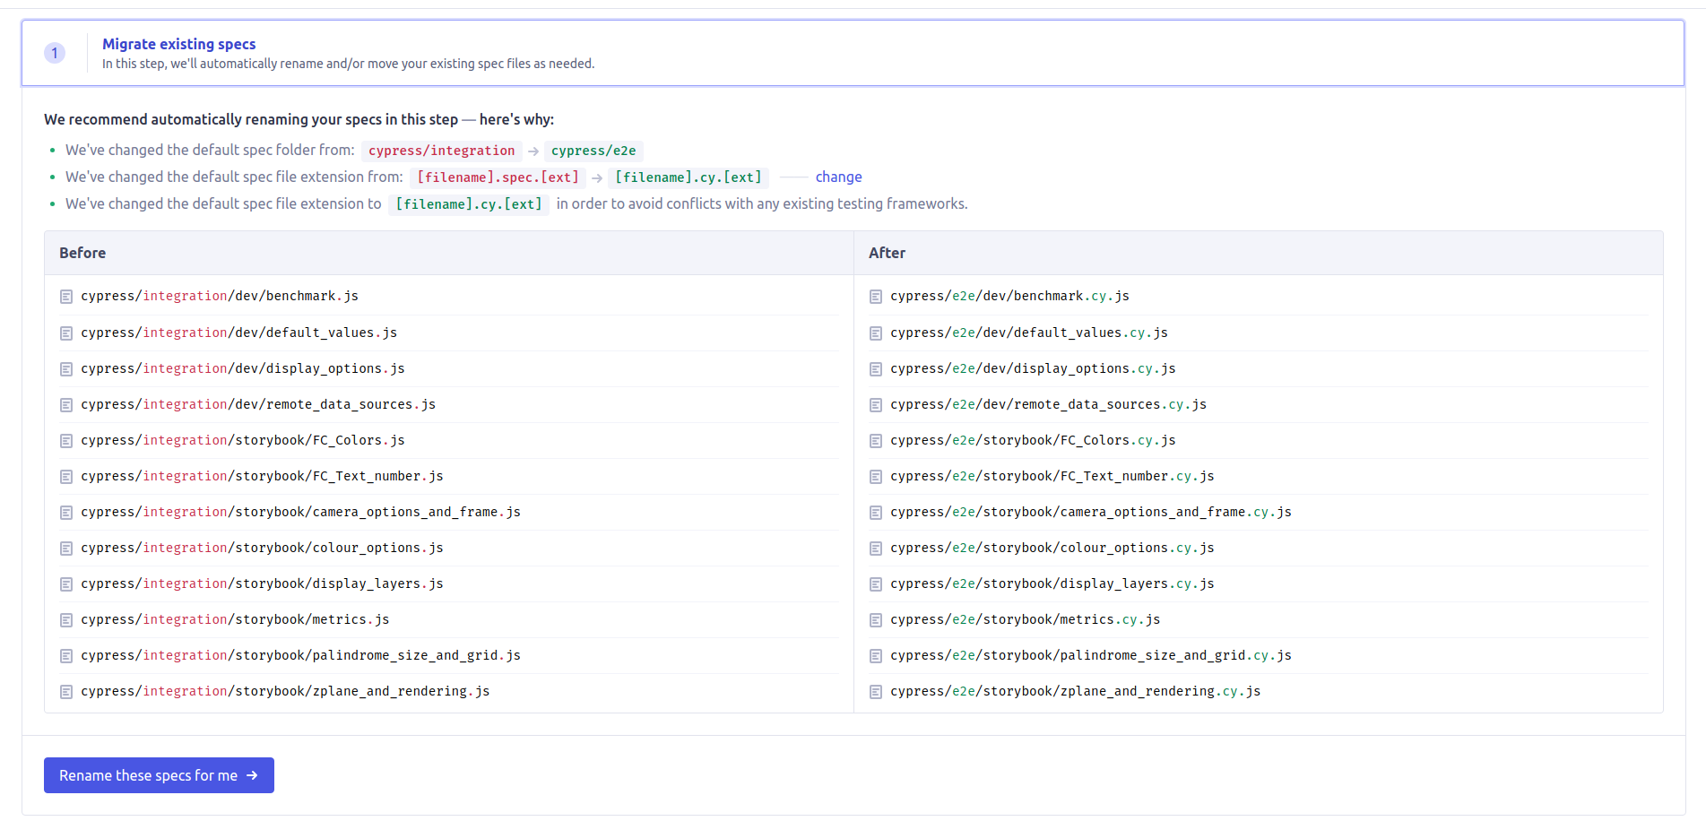Select the cypress/integration folder code tag
1706x821 pixels.
pyautogui.click(x=442, y=151)
